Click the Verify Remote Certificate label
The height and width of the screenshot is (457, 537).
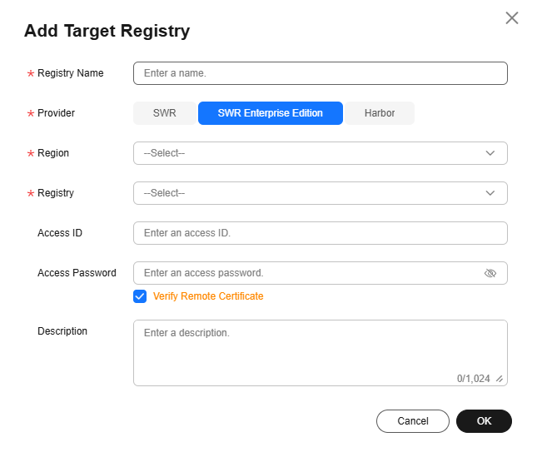(208, 296)
